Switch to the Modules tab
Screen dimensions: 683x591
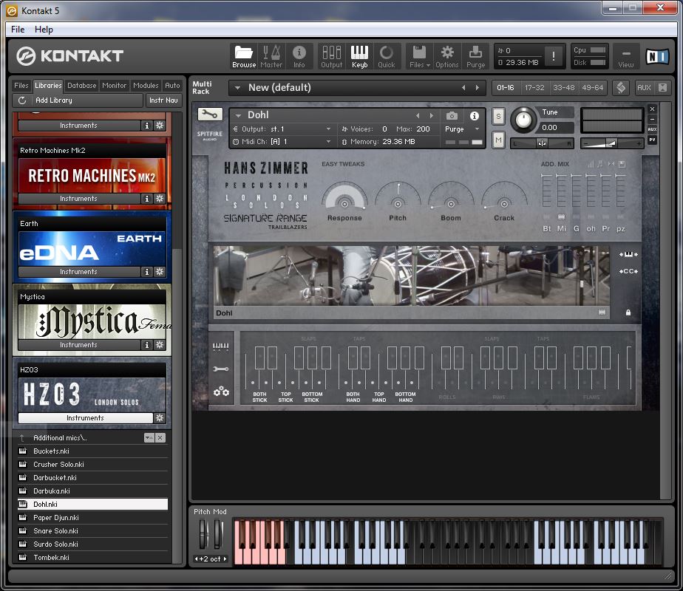[x=146, y=85]
